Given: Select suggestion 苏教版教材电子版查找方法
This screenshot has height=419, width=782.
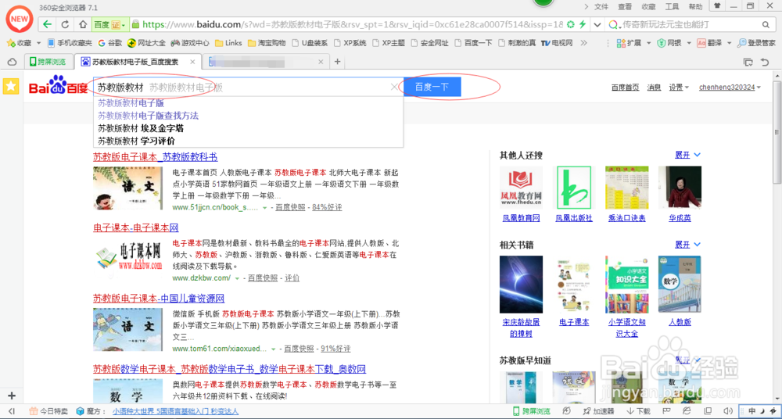Looking at the screenshot, I should pos(148,116).
